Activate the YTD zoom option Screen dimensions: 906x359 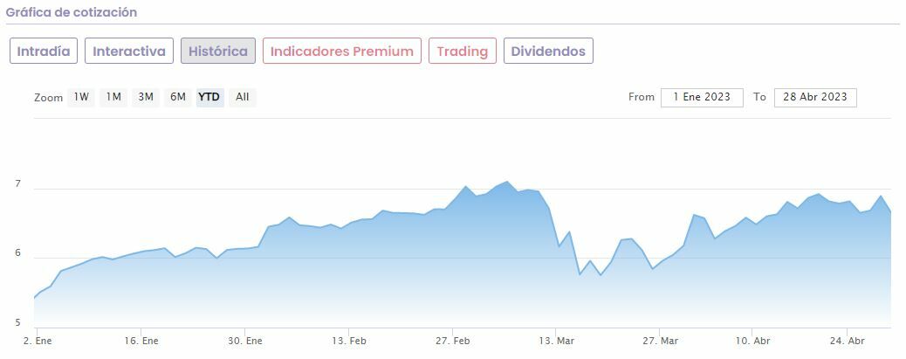click(x=209, y=97)
